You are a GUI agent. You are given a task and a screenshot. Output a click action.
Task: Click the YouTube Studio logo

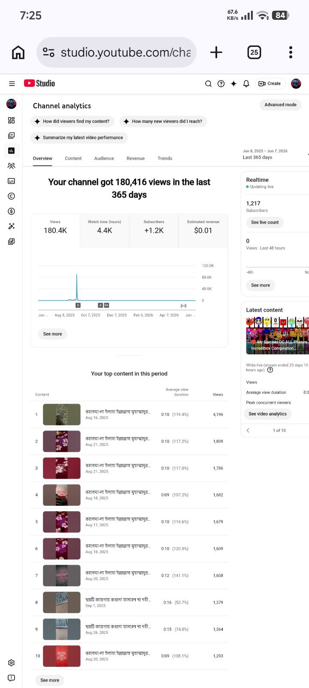39,83
